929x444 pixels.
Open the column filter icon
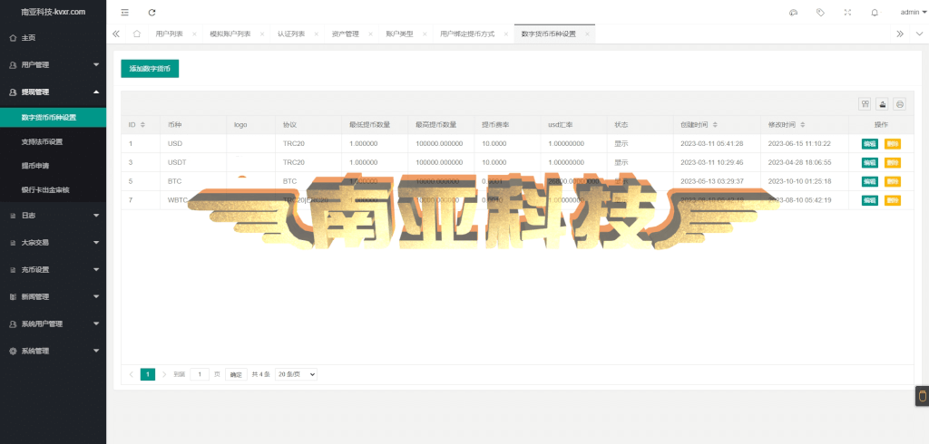[x=865, y=104]
